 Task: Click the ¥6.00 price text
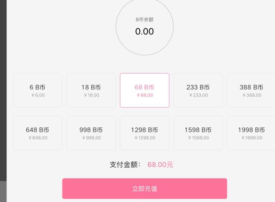pyautogui.click(x=37, y=95)
